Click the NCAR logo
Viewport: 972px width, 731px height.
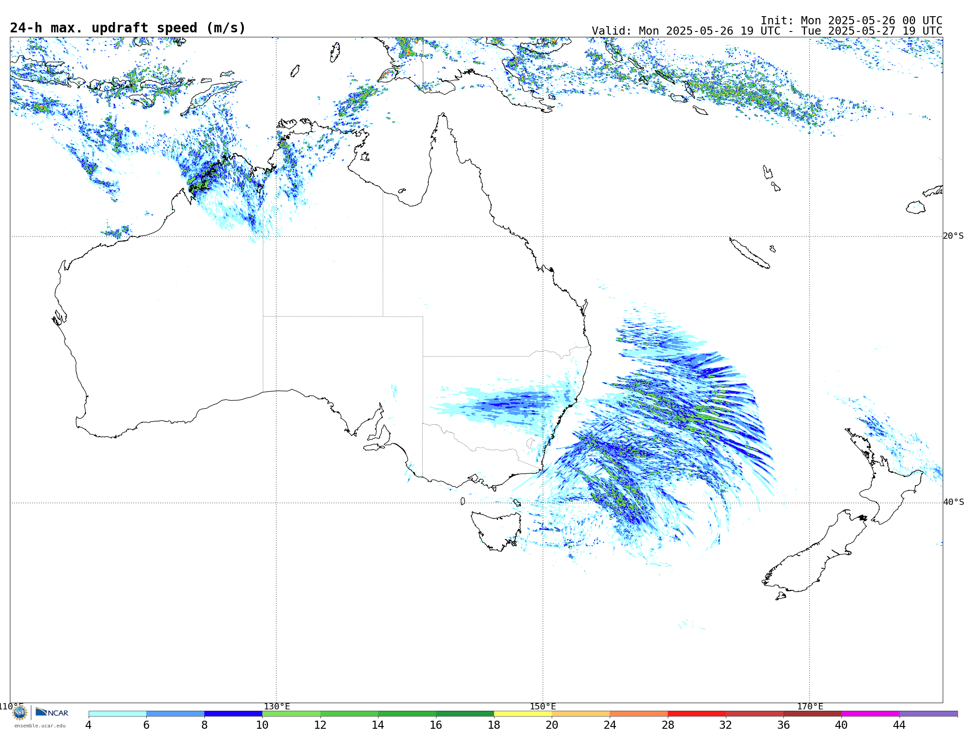coord(52,713)
